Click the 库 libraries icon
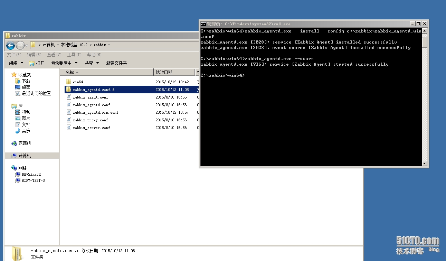The height and width of the screenshot is (261, 446). [14, 106]
